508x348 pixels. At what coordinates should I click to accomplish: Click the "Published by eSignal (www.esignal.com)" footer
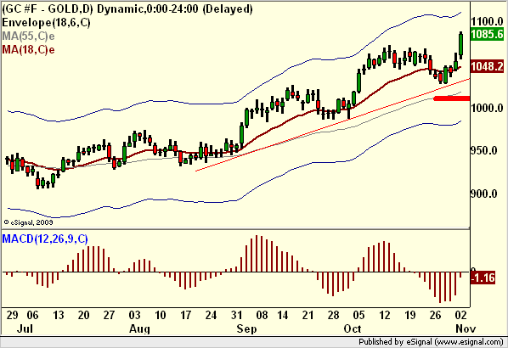point(431,341)
